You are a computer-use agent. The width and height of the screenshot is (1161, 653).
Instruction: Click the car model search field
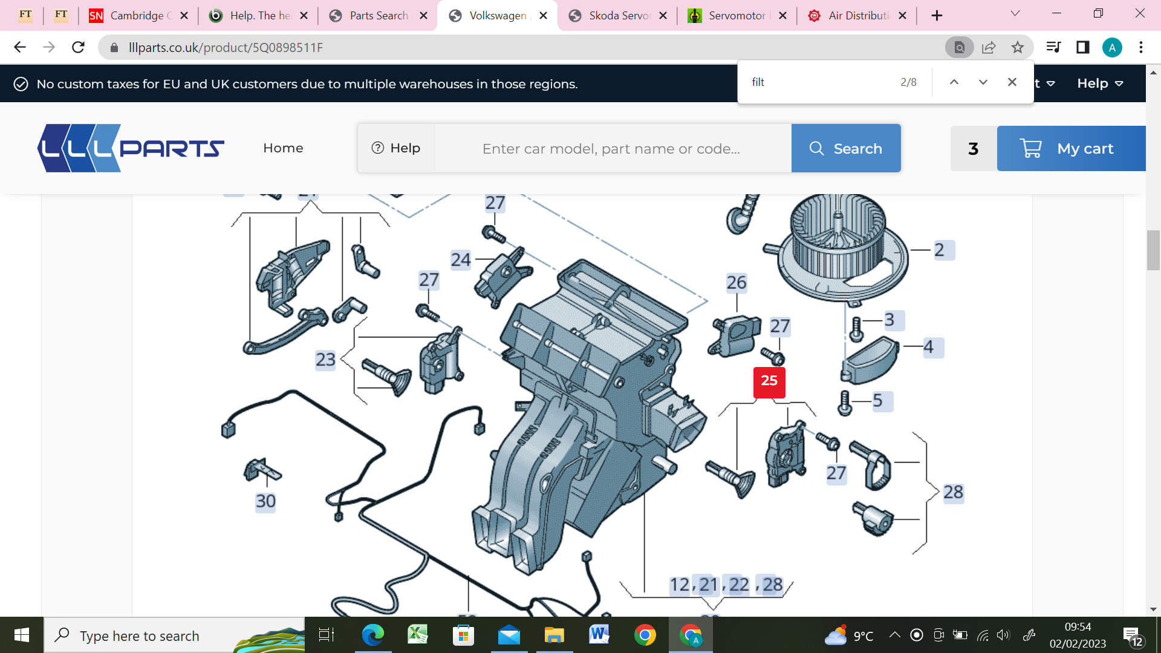tap(611, 149)
